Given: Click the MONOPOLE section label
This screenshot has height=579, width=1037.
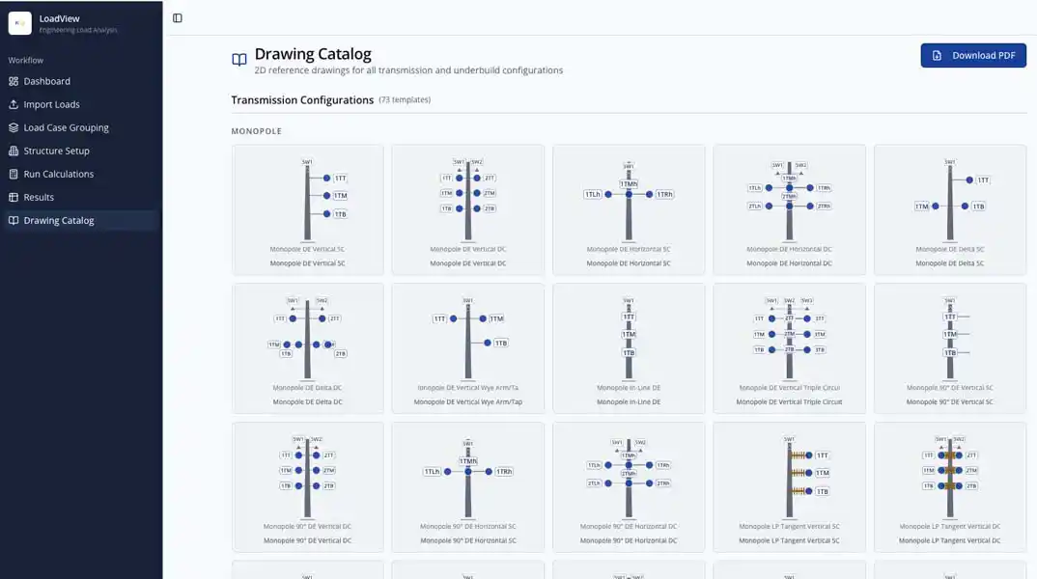Looking at the screenshot, I should click(257, 131).
